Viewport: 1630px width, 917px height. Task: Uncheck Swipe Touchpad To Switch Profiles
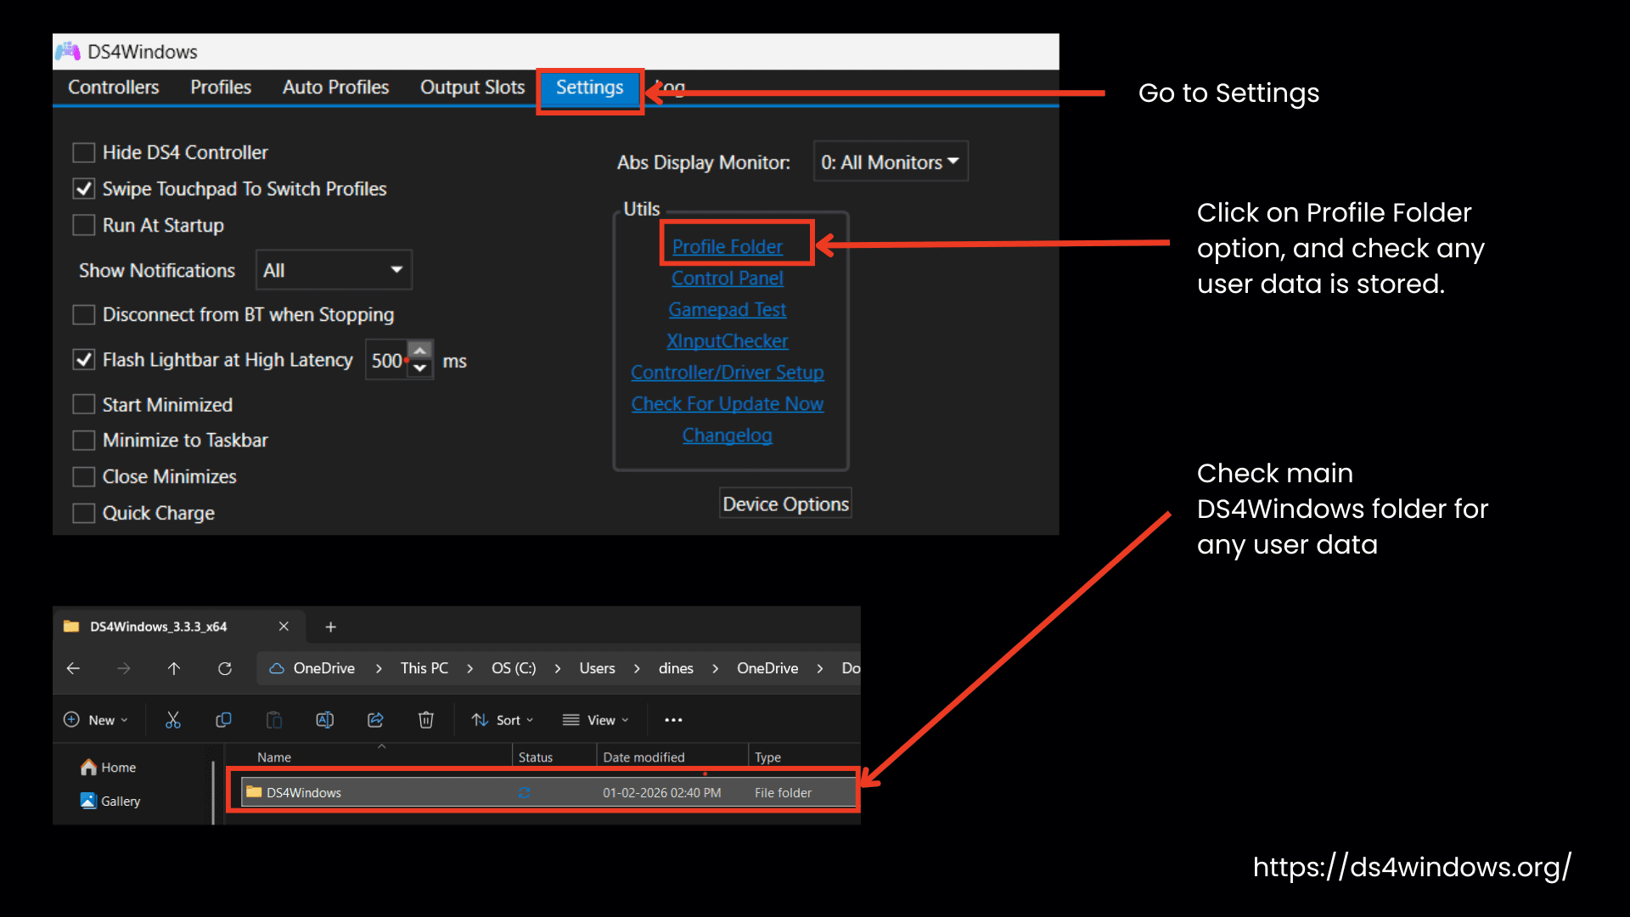(x=83, y=188)
